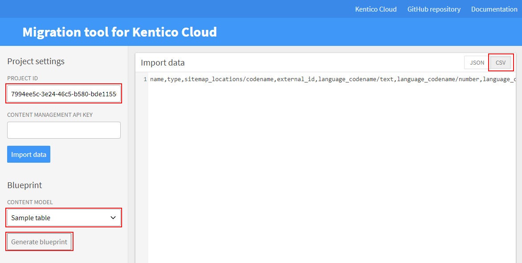Screen dimensions: 522x263
Task: Click the Migration tool for Kentico Cloud title
Action: [120, 32]
